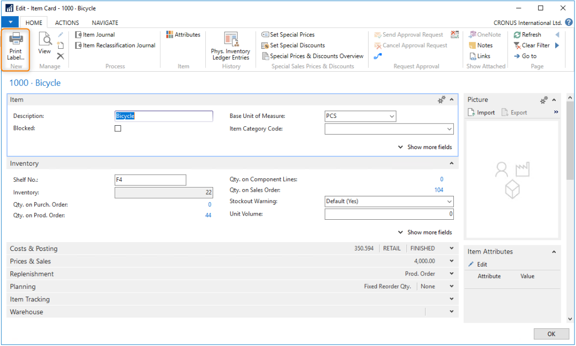Open OneNote attachment
The image size is (576, 346).
(485, 34)
